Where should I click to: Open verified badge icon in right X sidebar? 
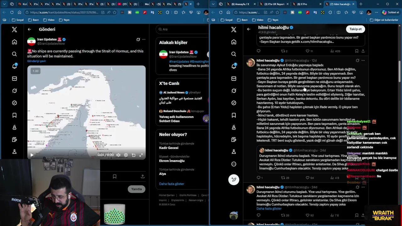[234, 103]
